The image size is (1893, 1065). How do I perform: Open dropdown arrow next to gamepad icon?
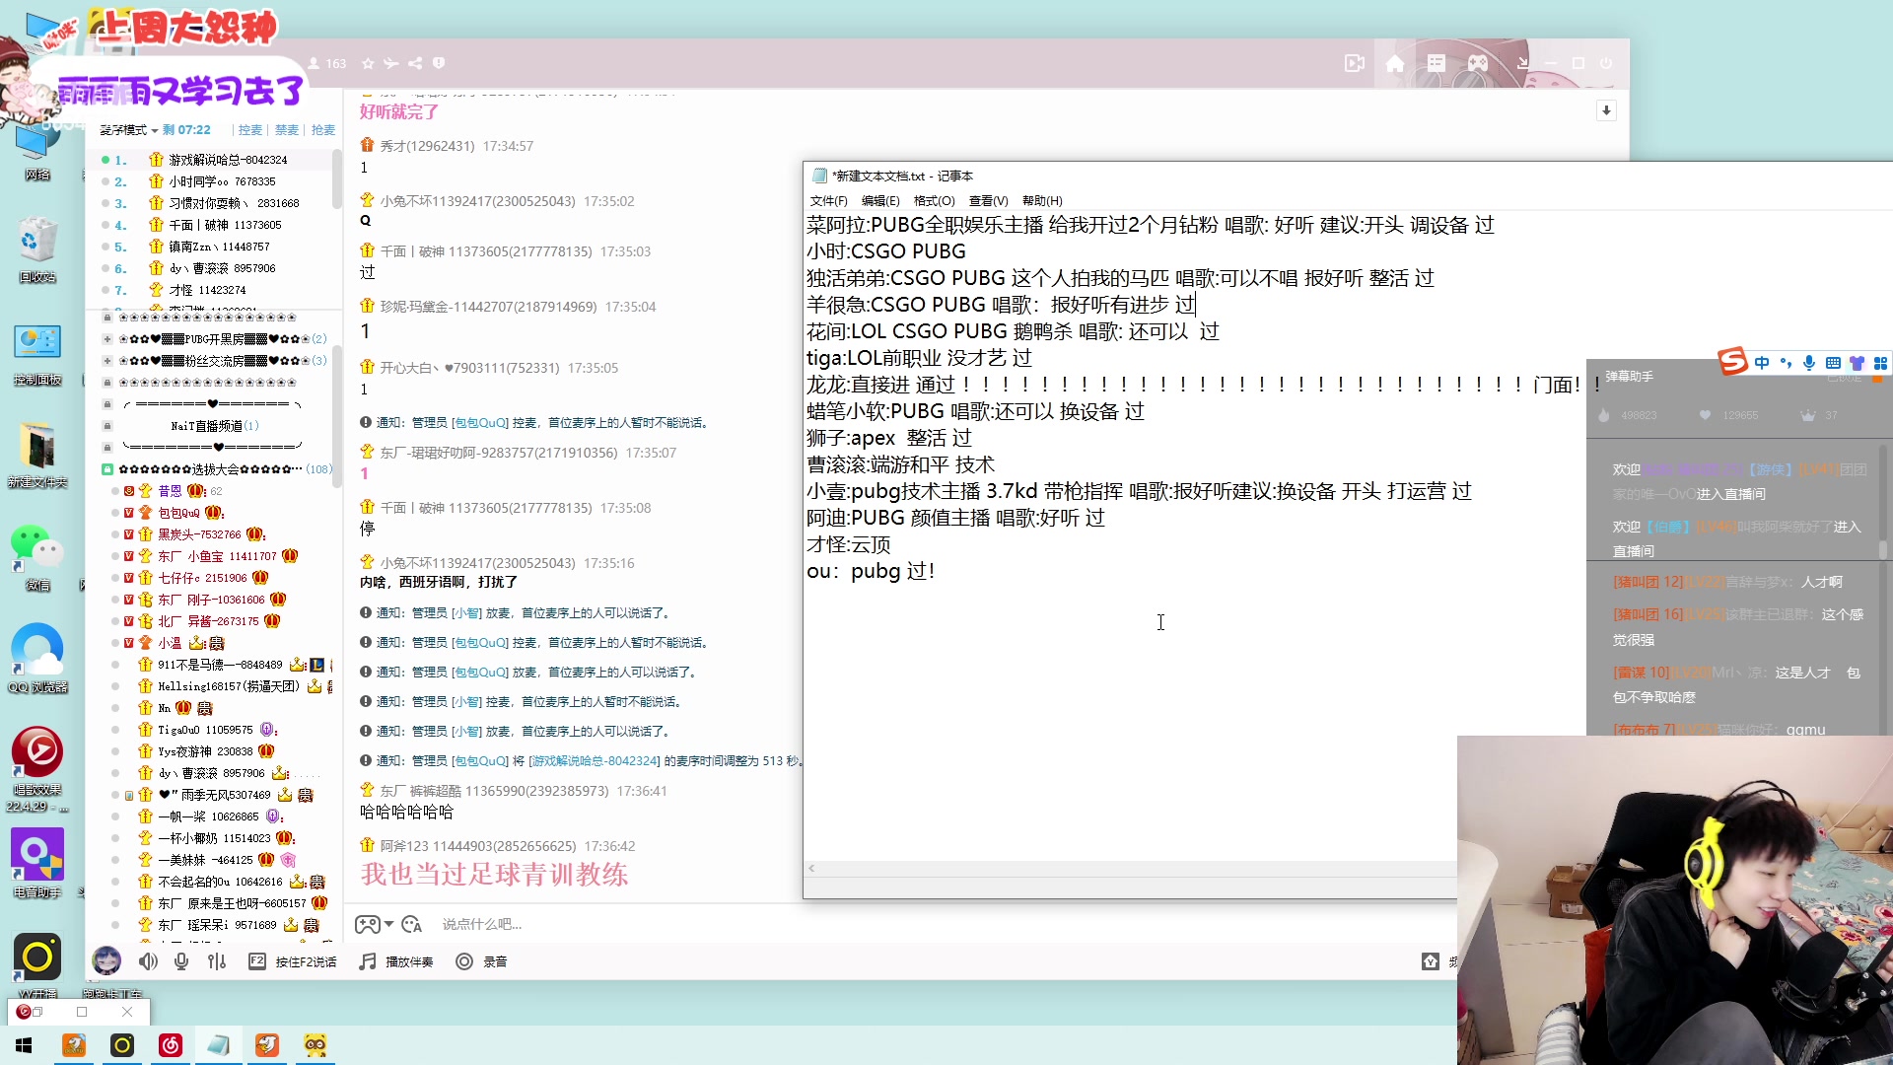click(388, 924)
